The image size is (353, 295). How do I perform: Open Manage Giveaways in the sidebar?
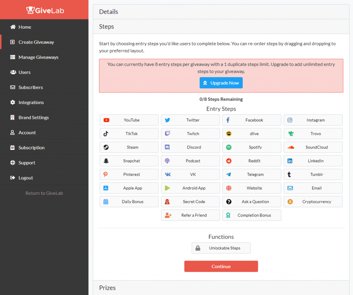click(x=38, y=57)
